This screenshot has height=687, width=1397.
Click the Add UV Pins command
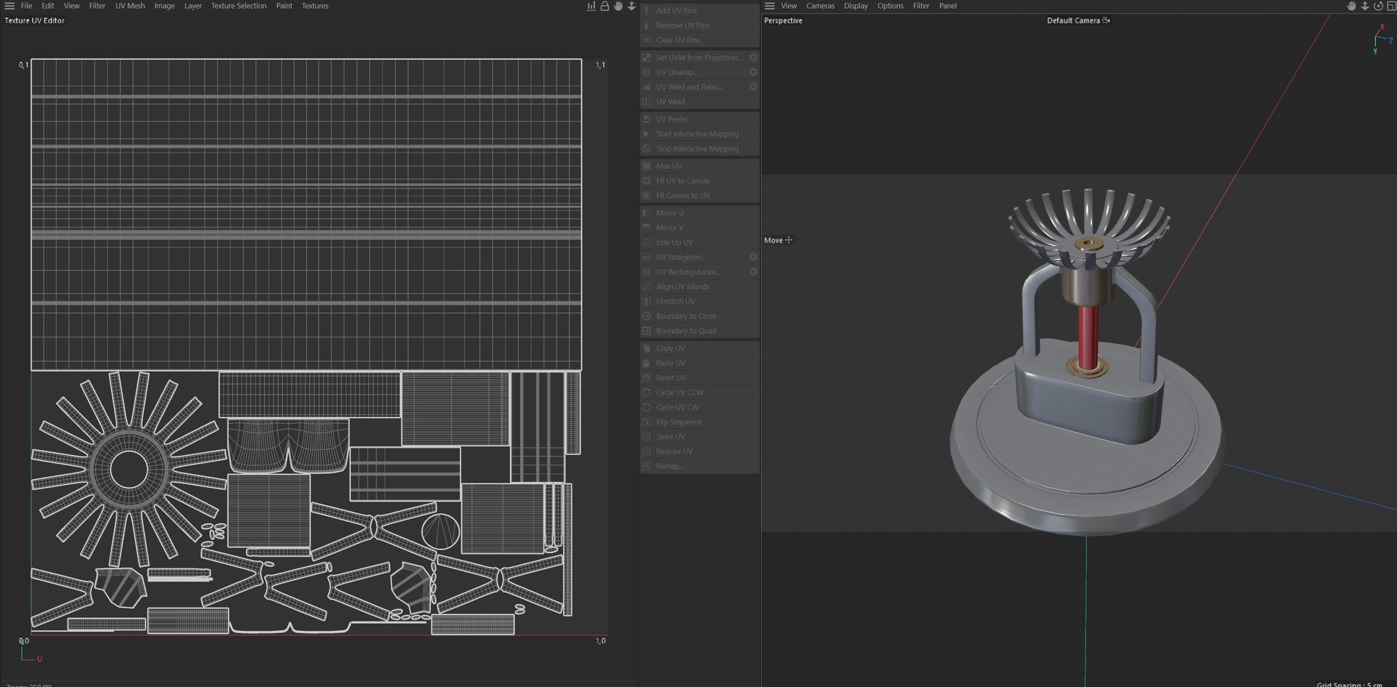(x=700, y=10)
